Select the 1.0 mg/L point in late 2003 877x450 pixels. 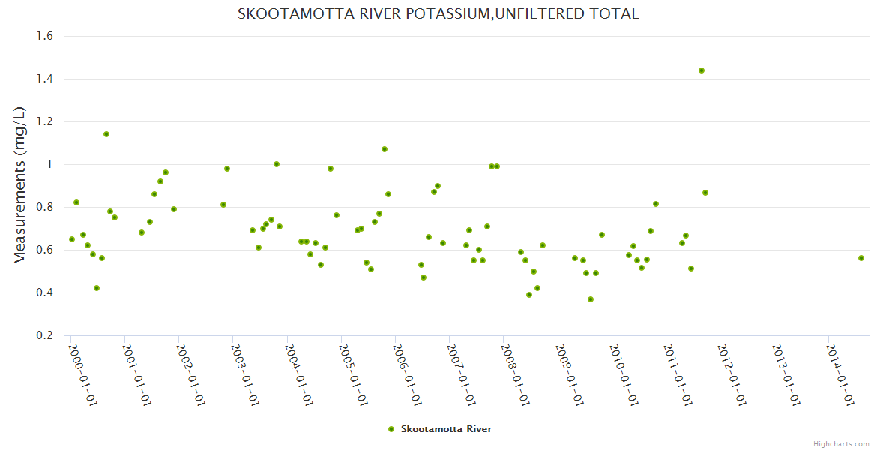(x=277, y=164)
